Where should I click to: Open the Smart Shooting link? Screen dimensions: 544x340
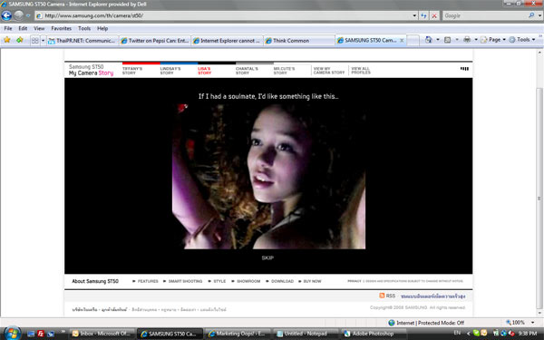coord(185,281)
